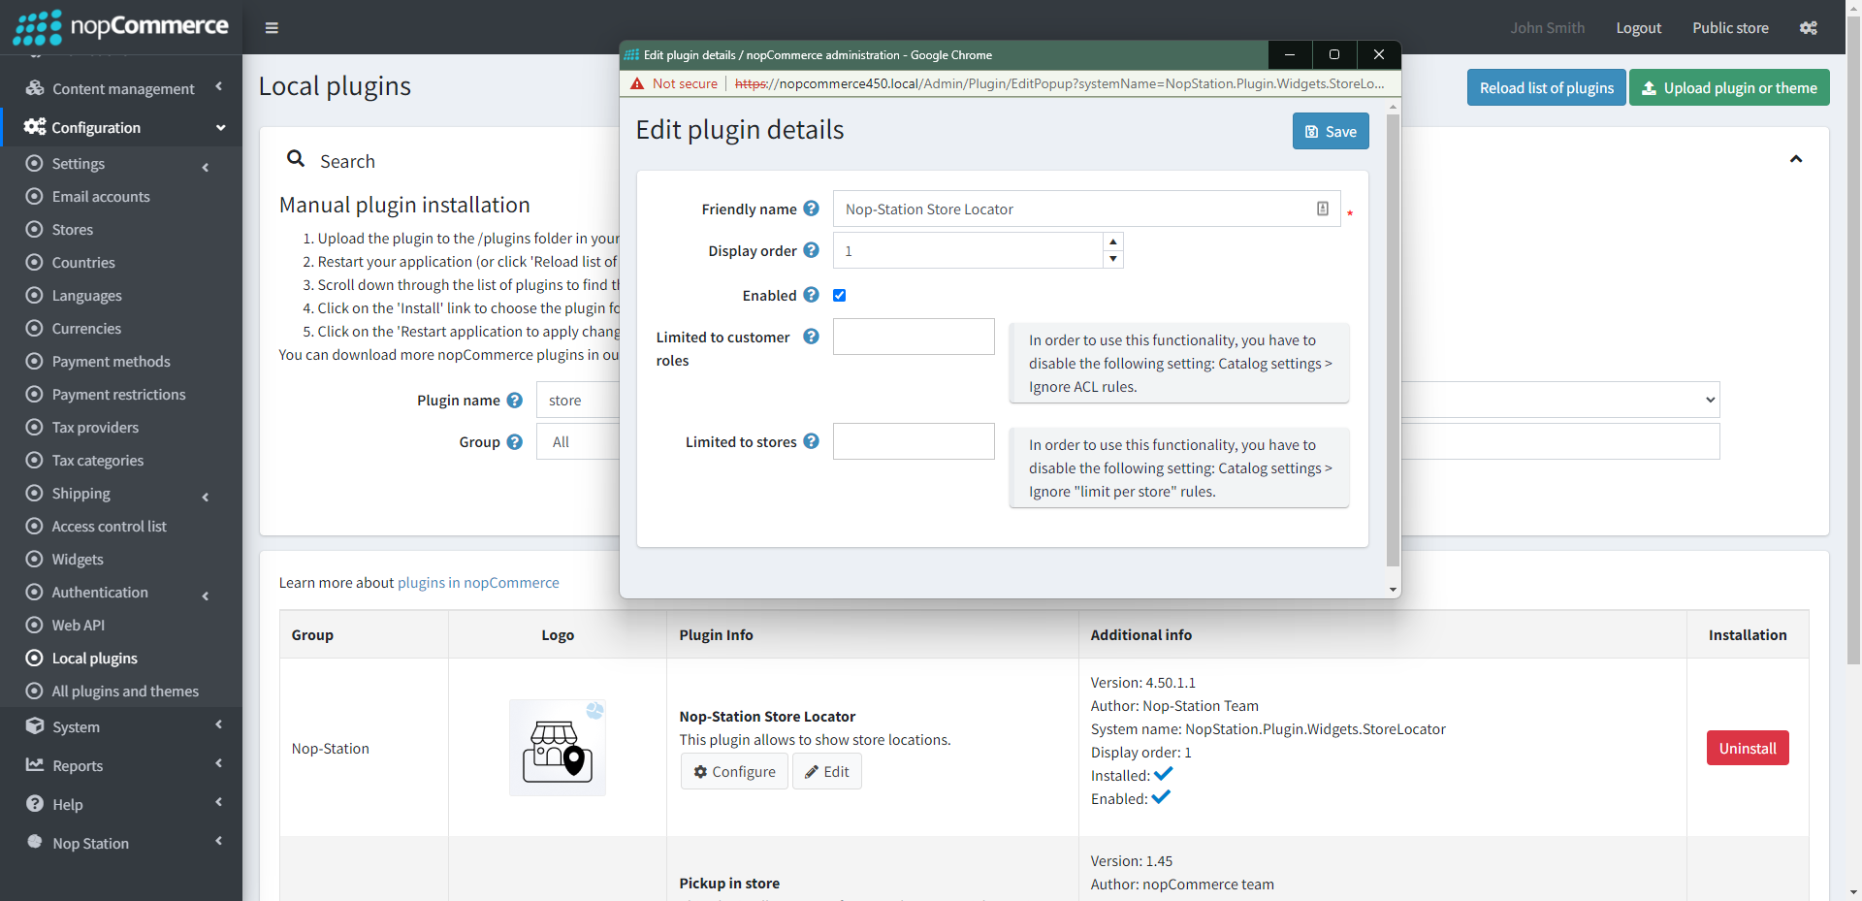
Task: Decrease the Display order value
Action: 1113,259
